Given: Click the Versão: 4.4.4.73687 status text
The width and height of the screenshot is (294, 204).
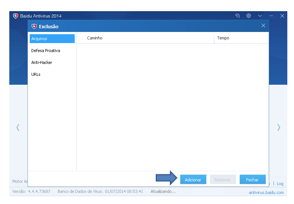Looking at the screenshot, I should 31,191.
